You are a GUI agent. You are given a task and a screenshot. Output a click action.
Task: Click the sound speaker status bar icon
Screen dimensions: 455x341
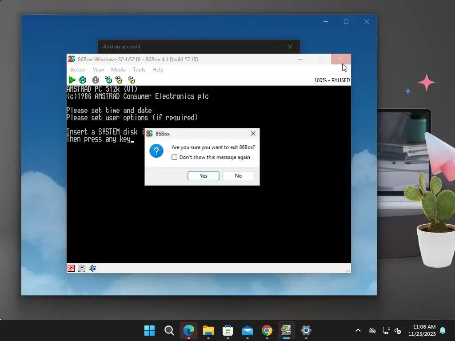click(x=92, y=268)
